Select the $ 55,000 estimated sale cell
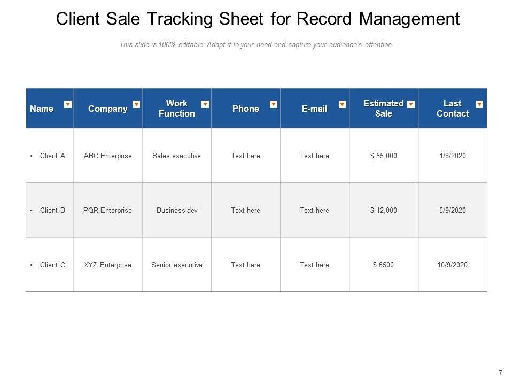The width and height of the screenshot is (513, 385). [384, 156]
